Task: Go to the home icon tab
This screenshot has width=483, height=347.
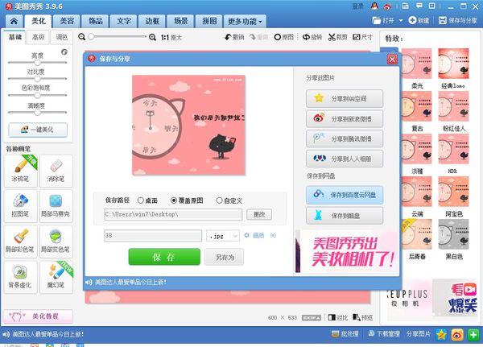Action: pyautogui.click(x=14, y=21)
